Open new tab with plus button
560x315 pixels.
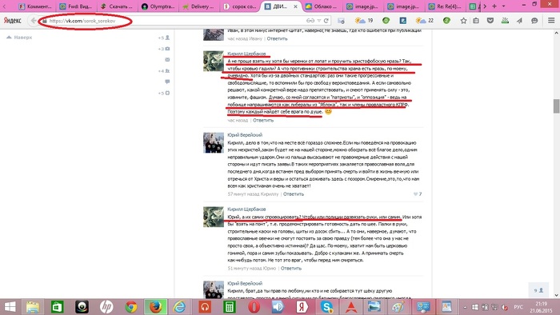[x=494, y=6]
